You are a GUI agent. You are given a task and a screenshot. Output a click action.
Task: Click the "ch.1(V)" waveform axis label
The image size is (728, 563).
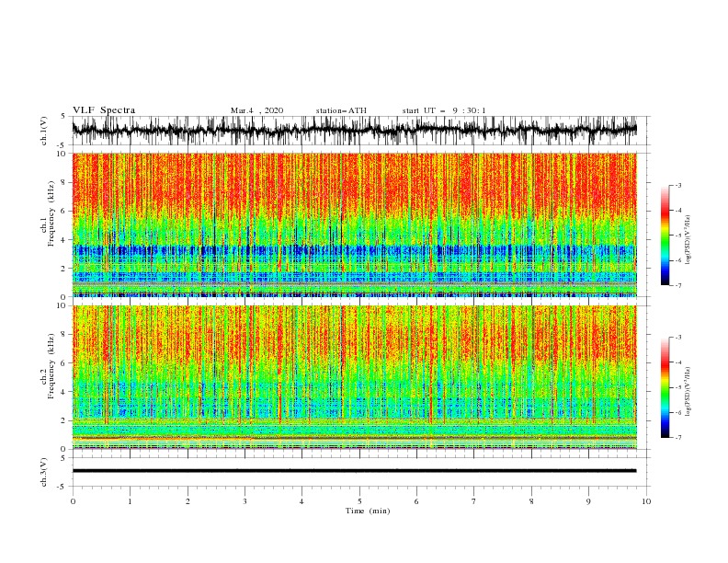tap(44, 131)
